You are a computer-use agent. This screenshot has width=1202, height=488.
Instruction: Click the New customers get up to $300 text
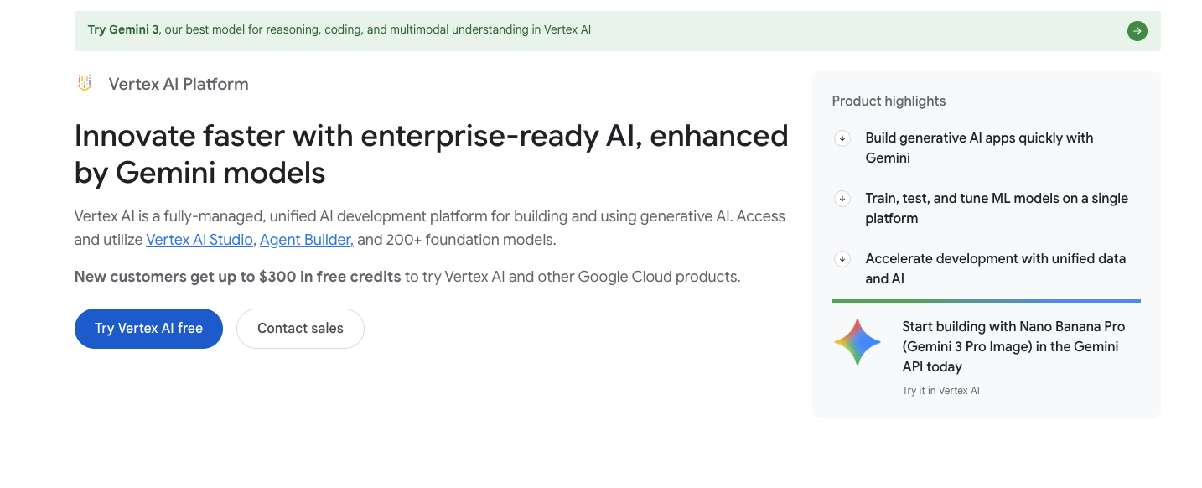pyautogui.click(x=237, y=277)
